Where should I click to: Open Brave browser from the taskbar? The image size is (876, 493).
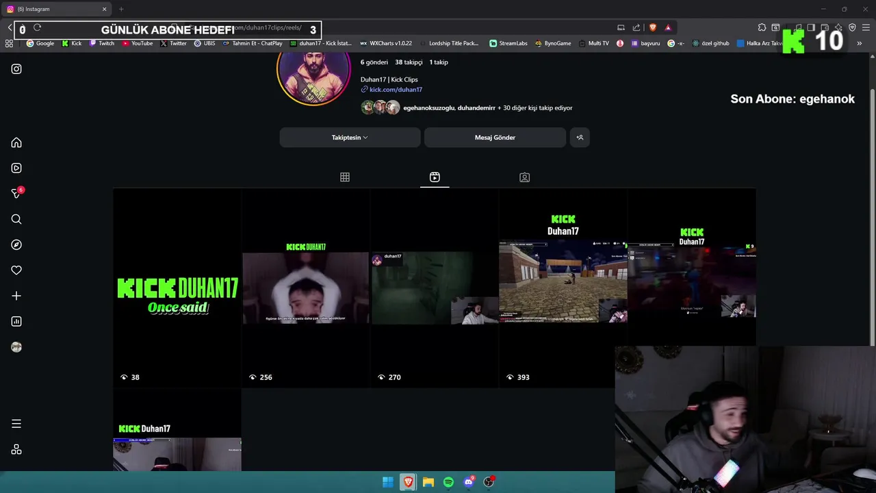(x=408, y=482)
